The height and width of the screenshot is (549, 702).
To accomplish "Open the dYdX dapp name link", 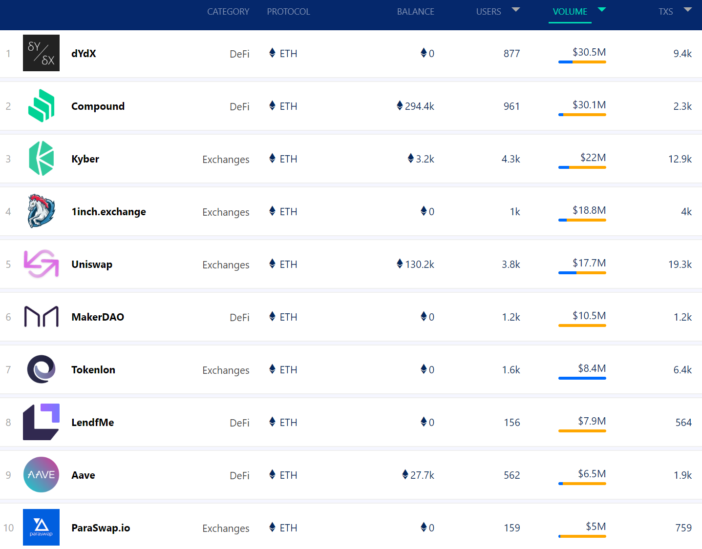I will pos(84,53).
